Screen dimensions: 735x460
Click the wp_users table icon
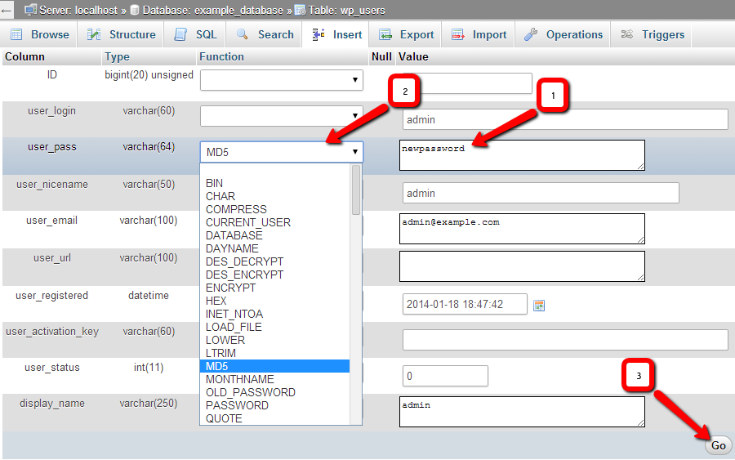coord(300,11)
